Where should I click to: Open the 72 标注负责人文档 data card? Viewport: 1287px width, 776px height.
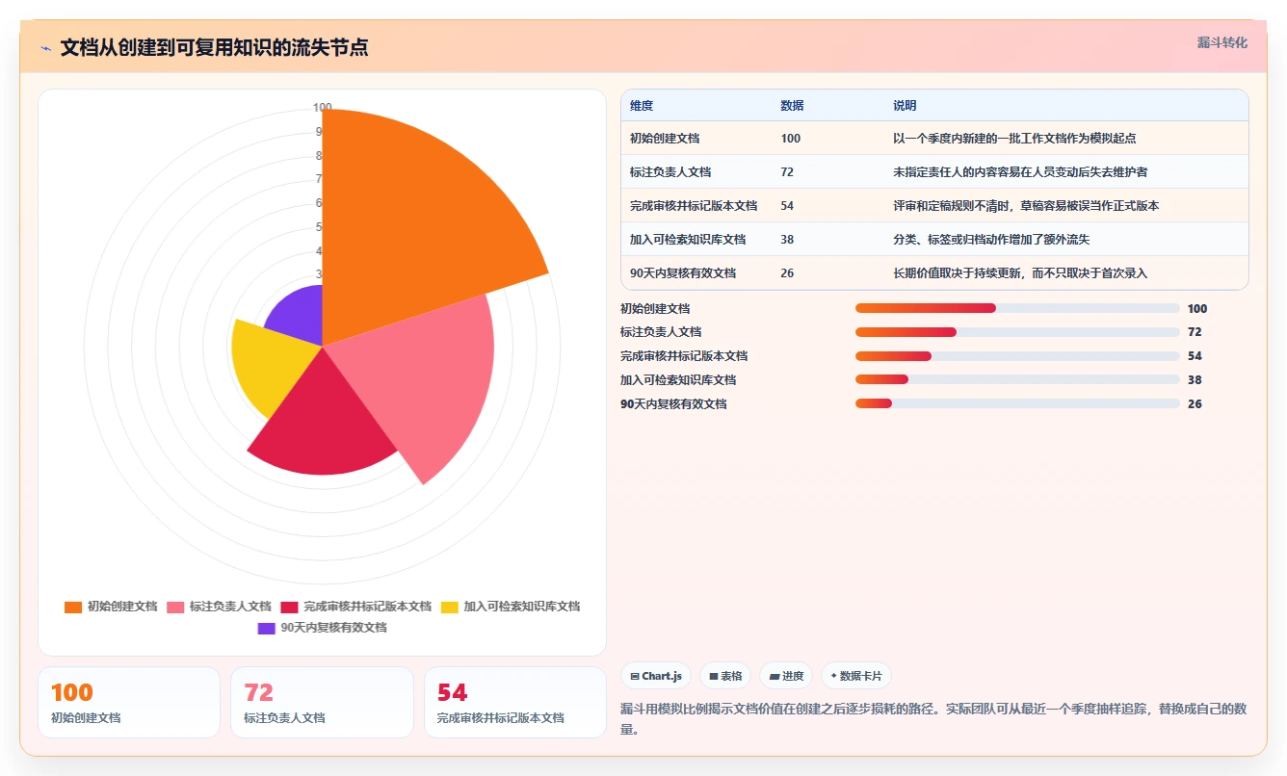click(322, 702)
